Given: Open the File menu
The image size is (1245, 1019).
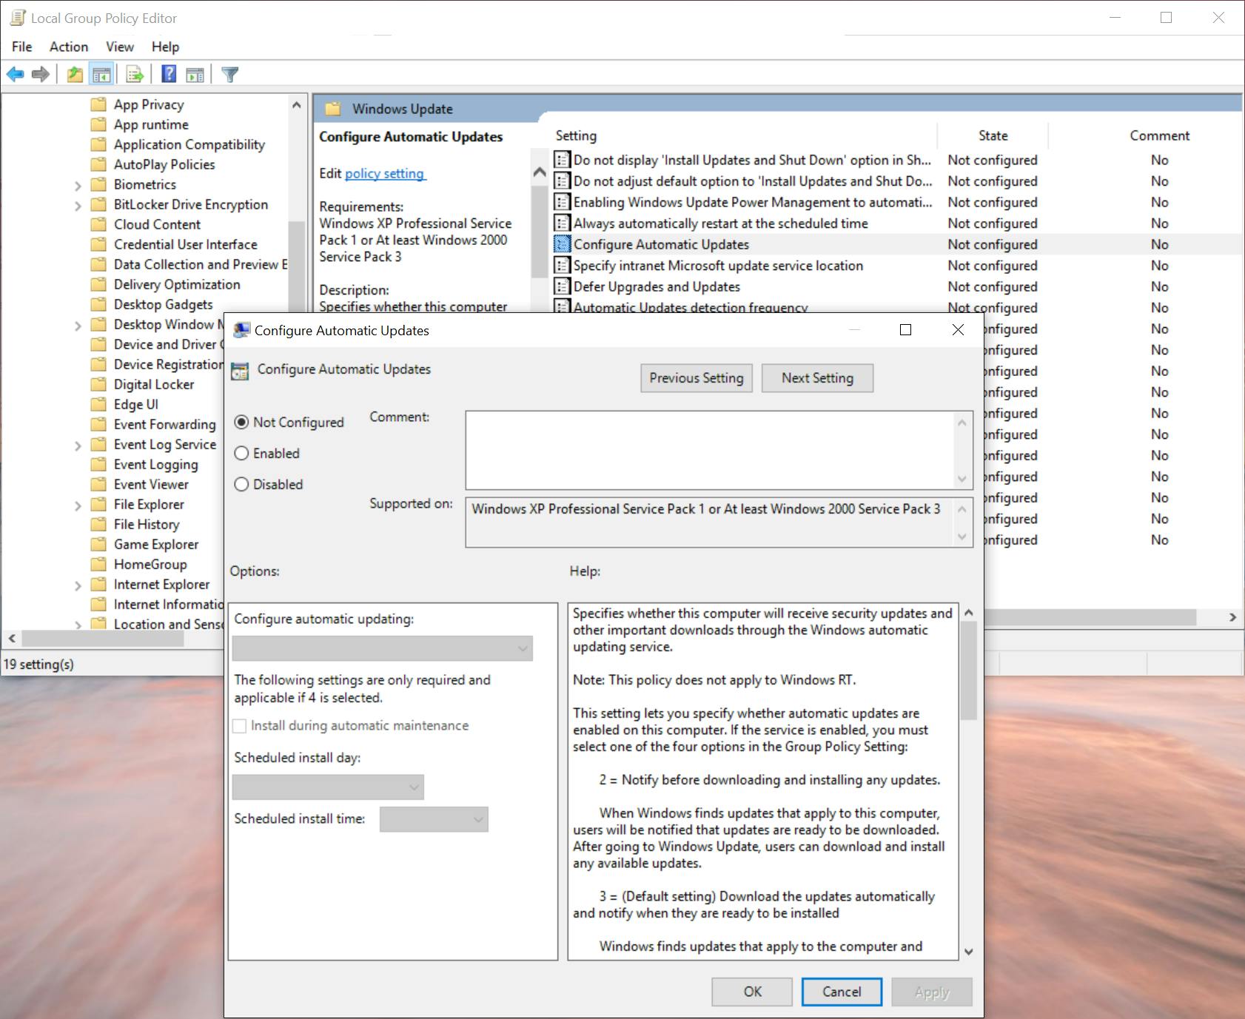Looking at the screenshot, I should (22, 47).
